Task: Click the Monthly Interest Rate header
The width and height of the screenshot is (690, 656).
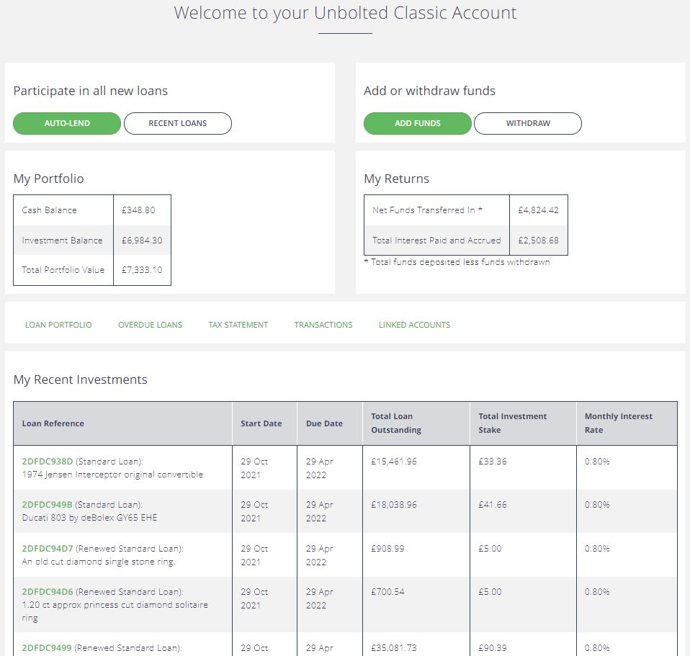Action: click(x=619, y=423)
